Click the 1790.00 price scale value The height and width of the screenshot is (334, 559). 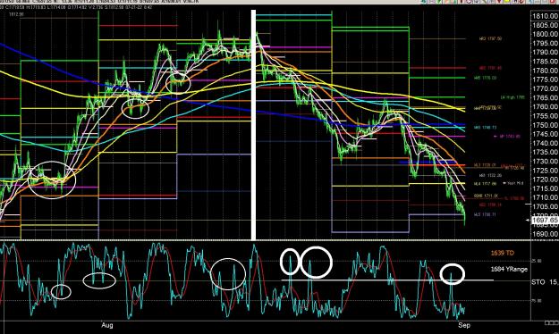tap(545, 53)
